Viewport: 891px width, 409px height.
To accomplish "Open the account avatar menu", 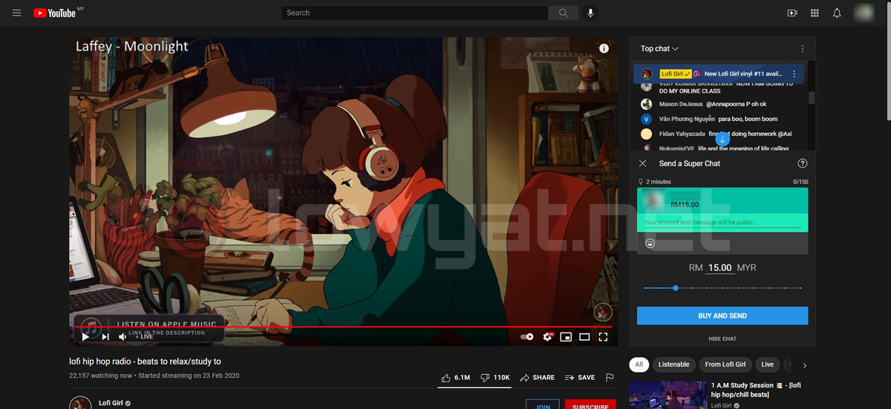I will click(864, 13).
